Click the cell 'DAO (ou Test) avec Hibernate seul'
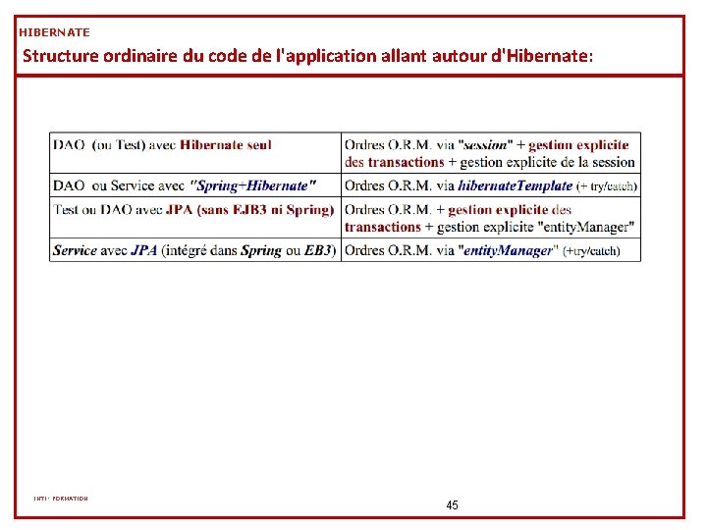The width and height of the screenshot is (707, 530). 195,153
